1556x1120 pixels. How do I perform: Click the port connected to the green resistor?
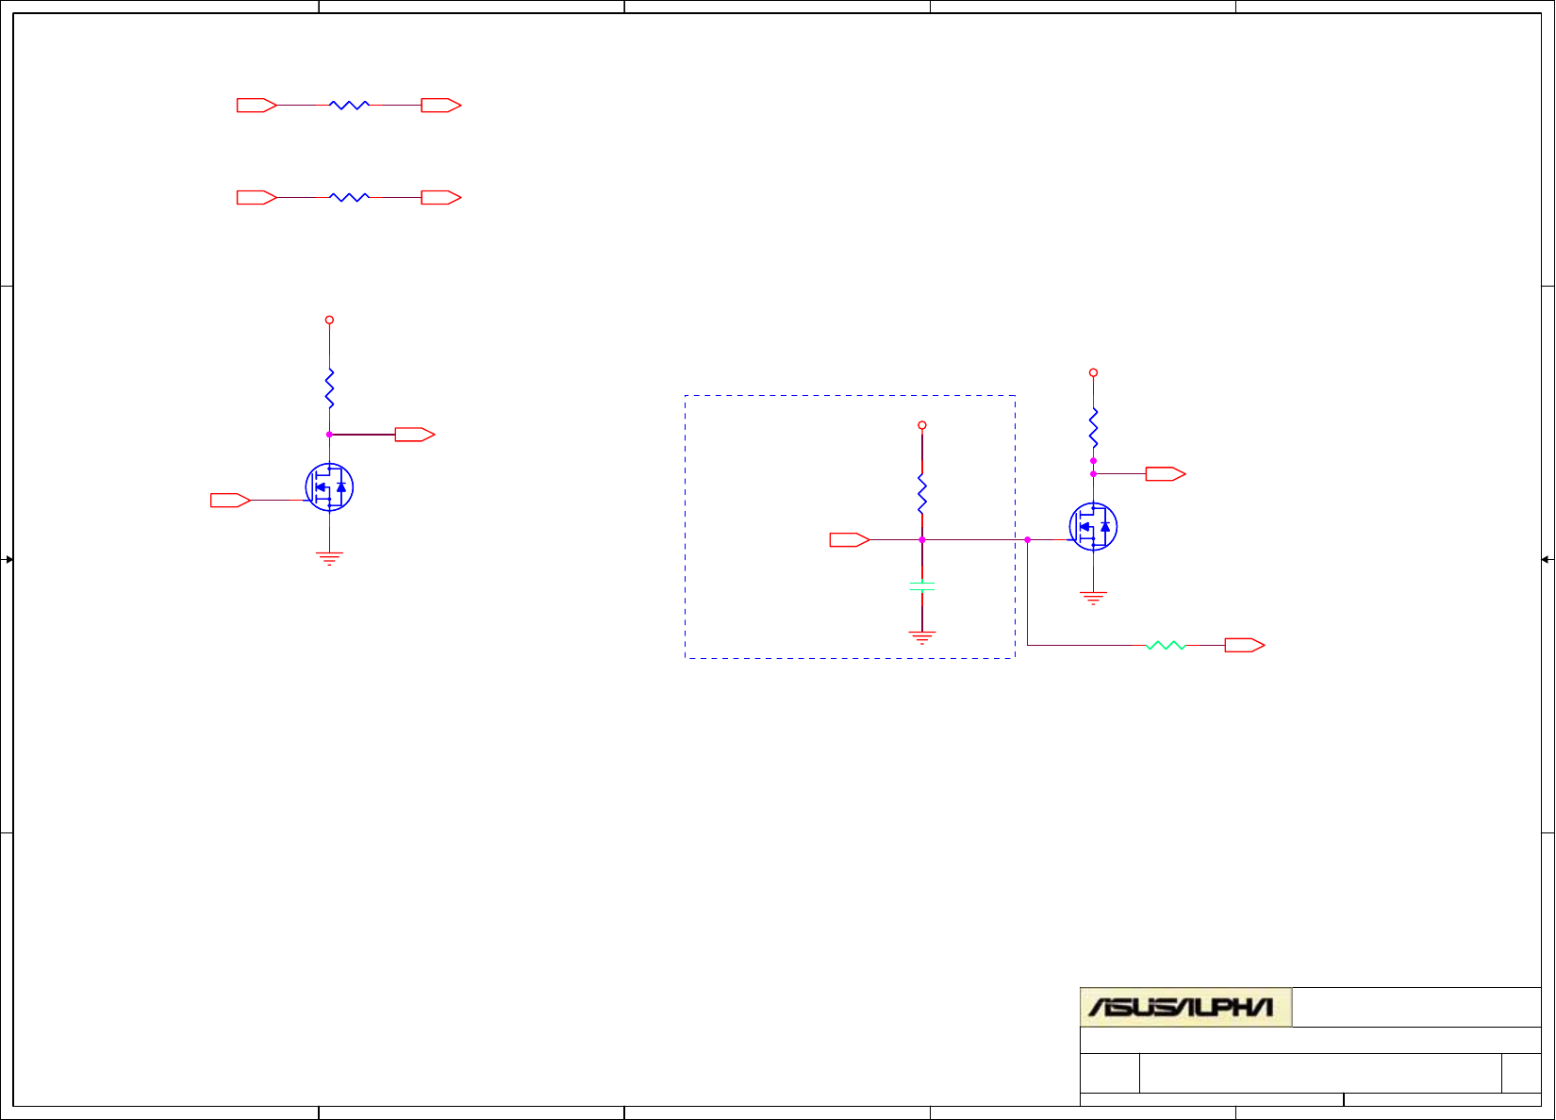1245,646
